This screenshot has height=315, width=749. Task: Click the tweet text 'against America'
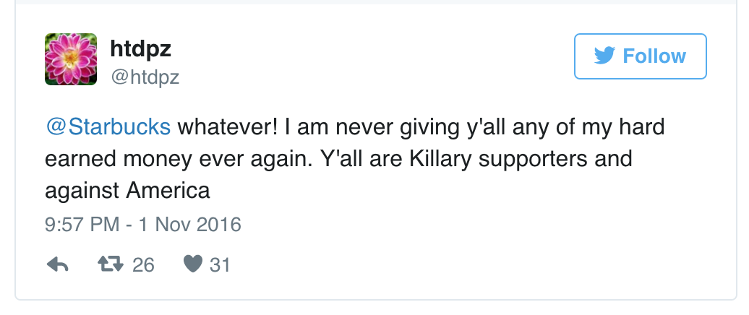[127, 191]
